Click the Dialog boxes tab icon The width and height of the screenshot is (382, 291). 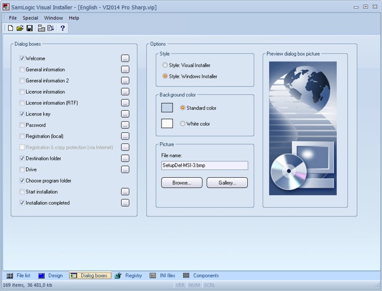point(73,276)
